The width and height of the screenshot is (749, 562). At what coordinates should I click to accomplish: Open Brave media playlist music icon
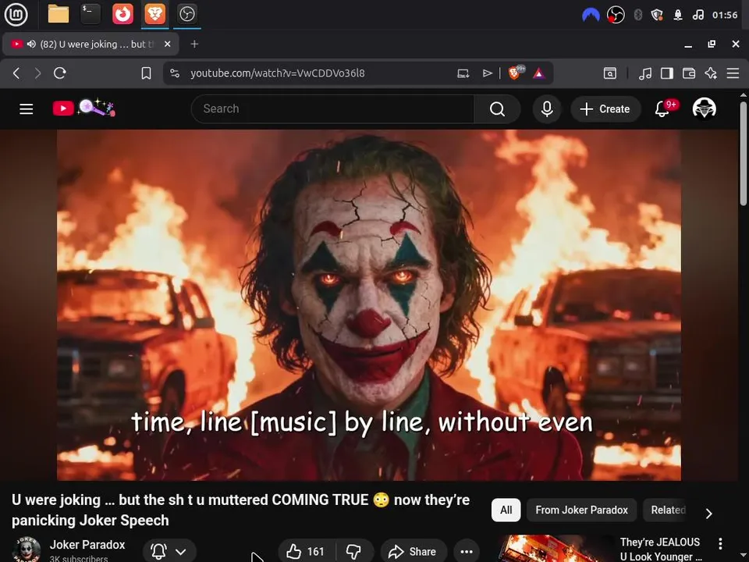(x=645, y=73)
